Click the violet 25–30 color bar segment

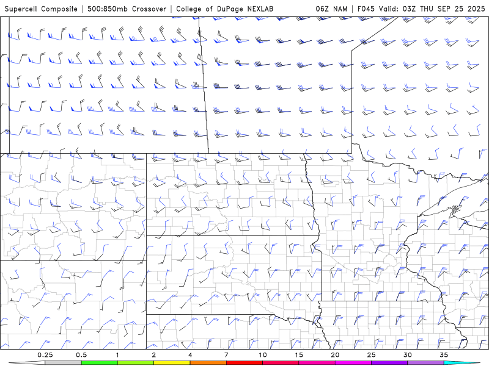tap(389, 363)
